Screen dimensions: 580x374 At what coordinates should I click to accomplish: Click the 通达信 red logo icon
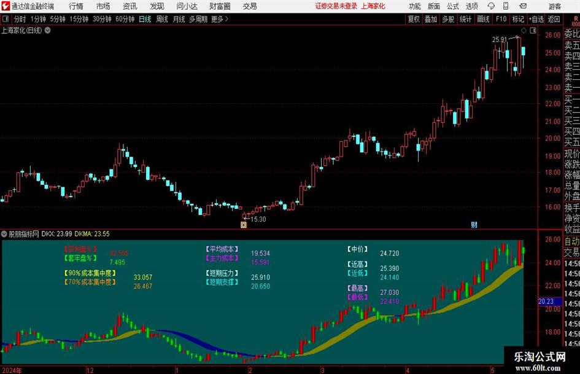pos(6,6)
